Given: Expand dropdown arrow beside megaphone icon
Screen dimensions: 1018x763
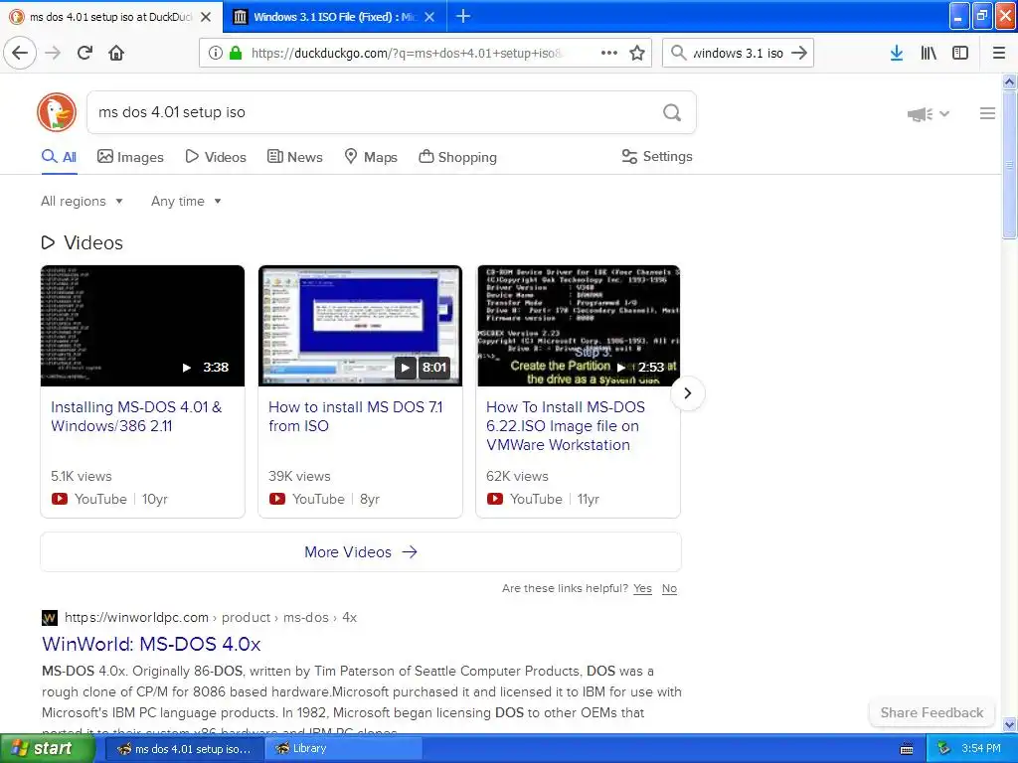Looking at the screenshot, I should (944, 114).
